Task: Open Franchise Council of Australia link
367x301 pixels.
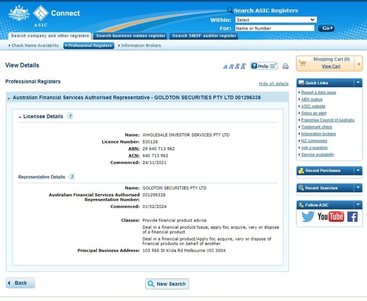Action: pyautogui.click(x=328, y=120)
